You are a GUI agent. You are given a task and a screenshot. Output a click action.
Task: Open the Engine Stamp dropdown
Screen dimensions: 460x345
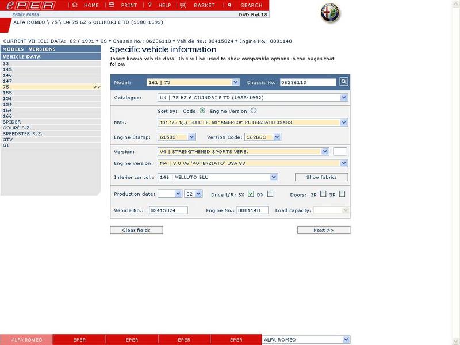[x=177, y=137]
